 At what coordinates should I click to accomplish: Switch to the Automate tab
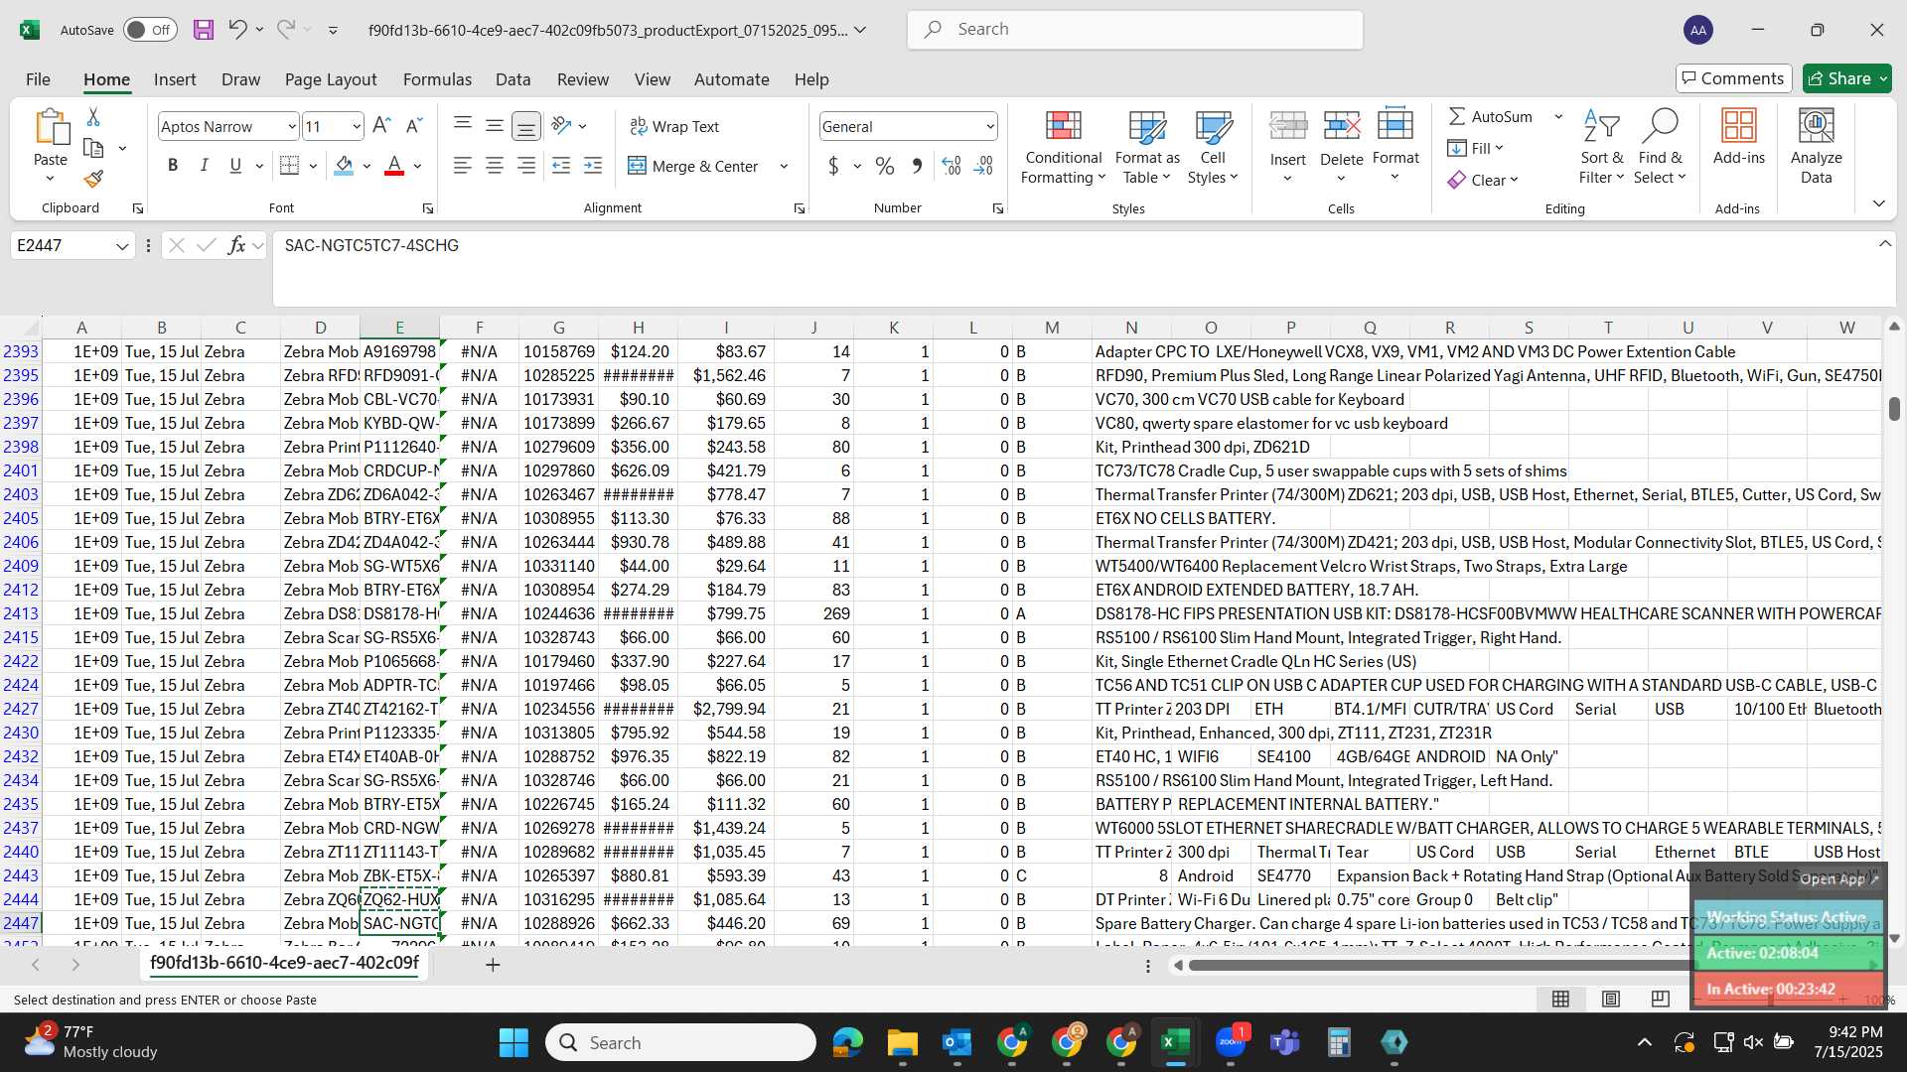click(x=732, y=79)
